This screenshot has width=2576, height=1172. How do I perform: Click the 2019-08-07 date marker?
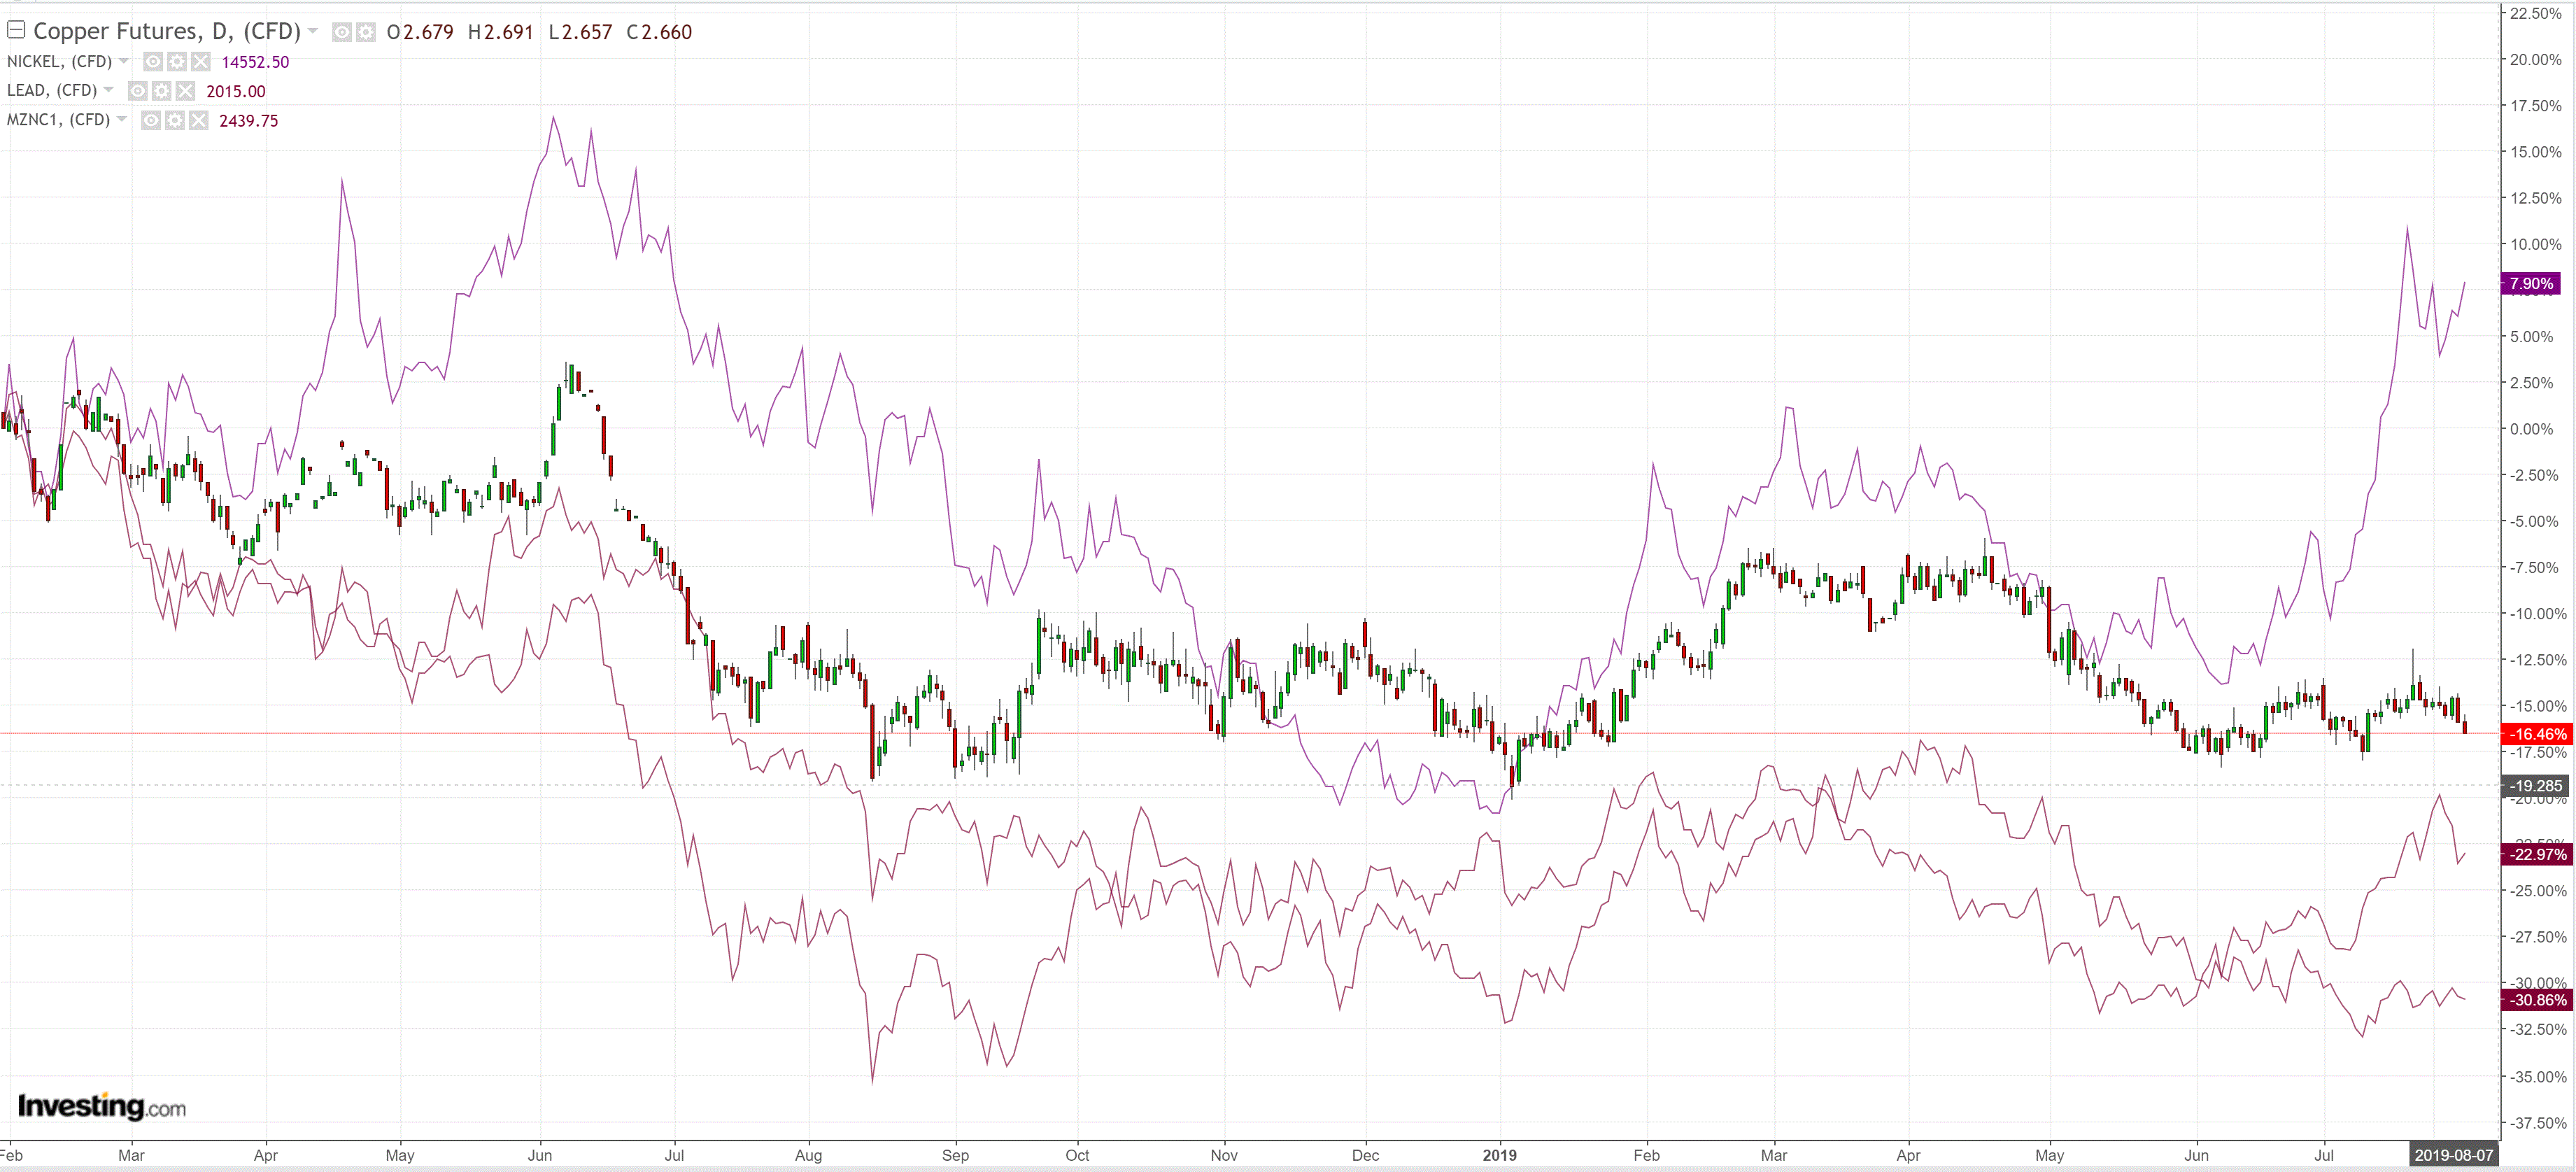tap(2453, 1155)
